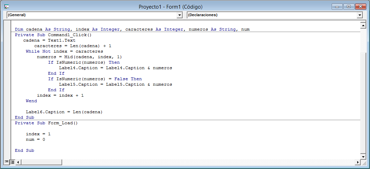Maximize the code window
Image resolution: width=370 pixels, height=169 pixels.
click(349, 7)
